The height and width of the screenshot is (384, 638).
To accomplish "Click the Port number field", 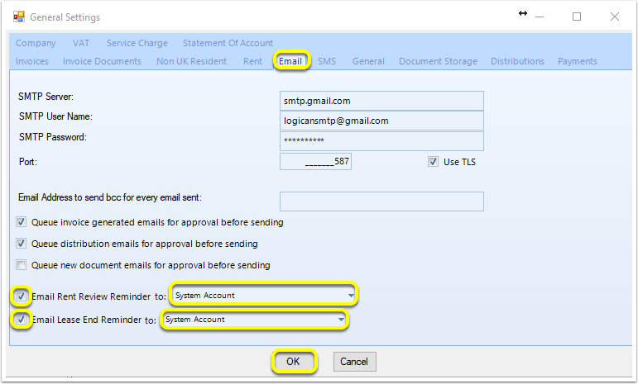I will 315,162.
